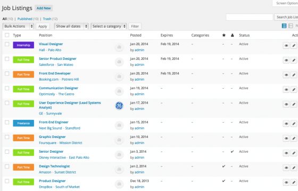The width and height of the screenshot is (298, 191).
Task: Sort by the featured star column header
Action: (224, 35)
